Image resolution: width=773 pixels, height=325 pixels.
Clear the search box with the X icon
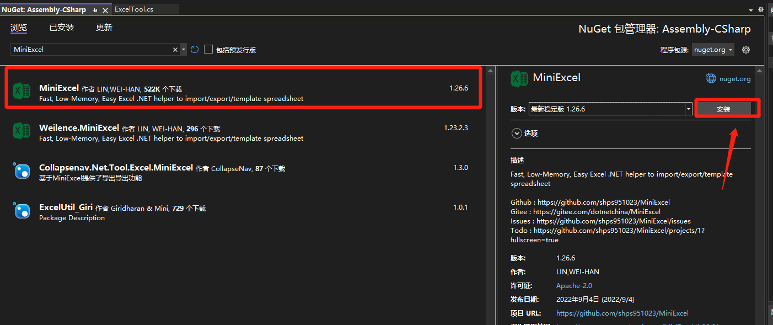pyautogui.click(x=175, y=49)
